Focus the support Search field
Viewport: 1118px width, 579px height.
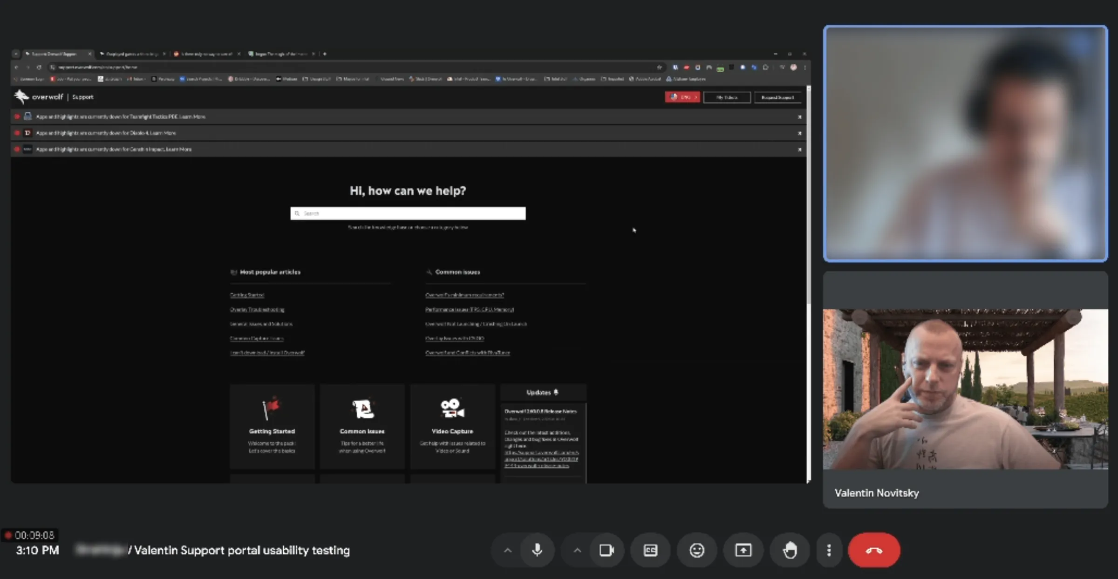tap(408, 213)
